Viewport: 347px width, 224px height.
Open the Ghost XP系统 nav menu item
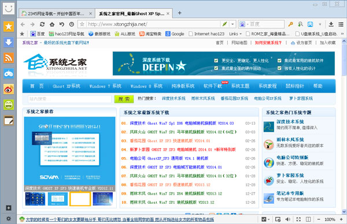pos(67,86)
